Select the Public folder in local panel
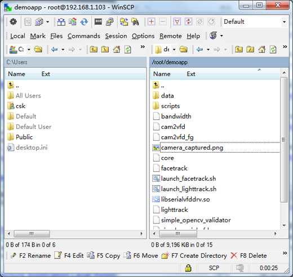This screenshot has width=293, height=277. [x=20, y=137]
